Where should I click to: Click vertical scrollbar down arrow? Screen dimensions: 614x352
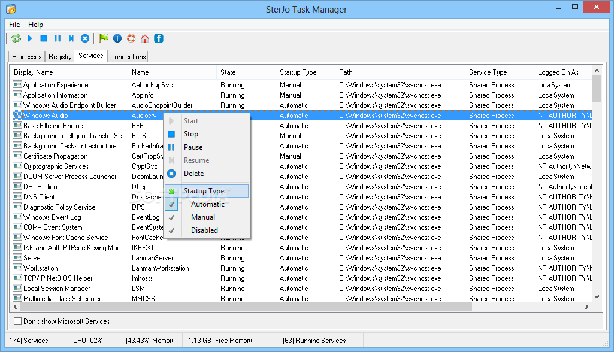597,297
